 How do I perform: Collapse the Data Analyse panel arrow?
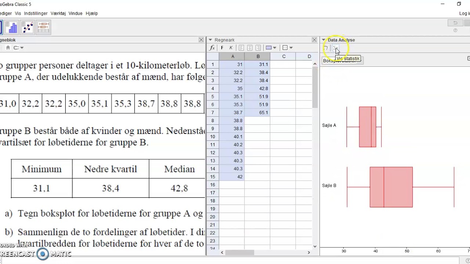click(324, 40)
